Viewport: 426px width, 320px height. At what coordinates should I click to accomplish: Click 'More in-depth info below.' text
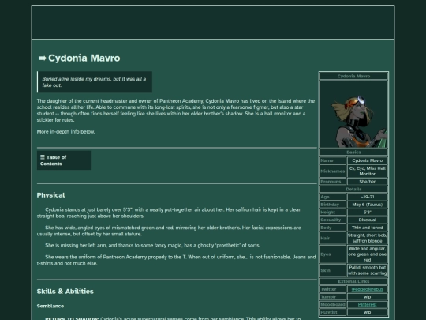click(x=65, y=132)
